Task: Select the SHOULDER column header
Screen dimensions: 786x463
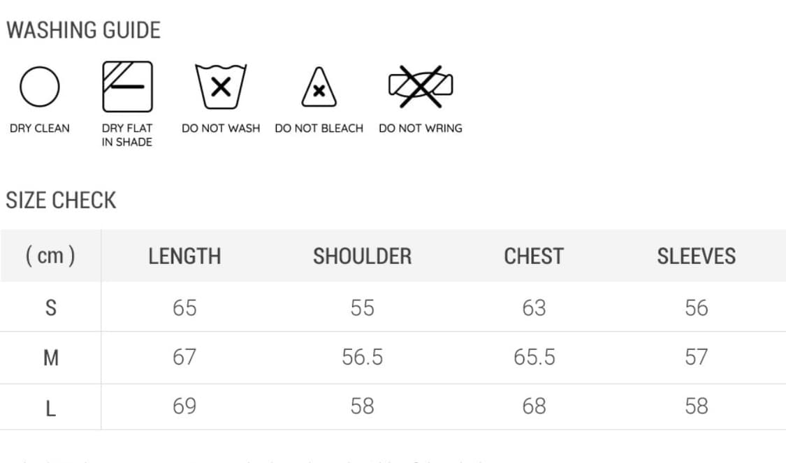Action: tap(362, 256)
